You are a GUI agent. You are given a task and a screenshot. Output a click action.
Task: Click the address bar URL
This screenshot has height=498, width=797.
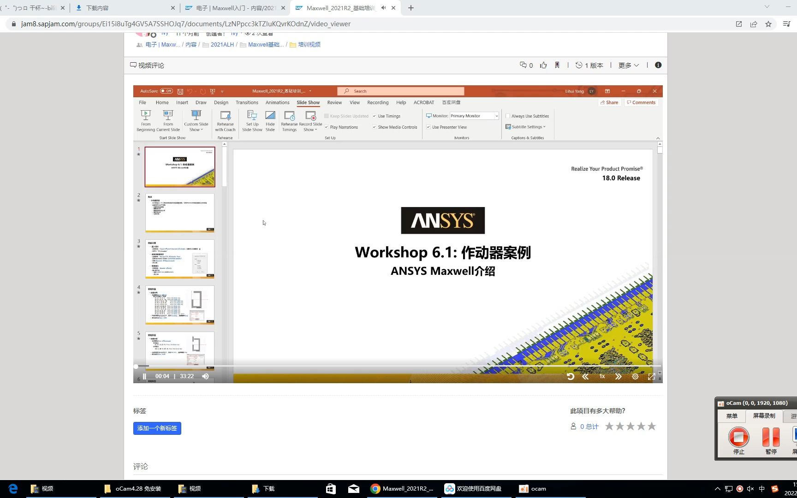(186, 24)
